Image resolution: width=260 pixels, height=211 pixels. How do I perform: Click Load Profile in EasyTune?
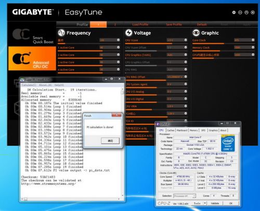(x=140, y=24)
